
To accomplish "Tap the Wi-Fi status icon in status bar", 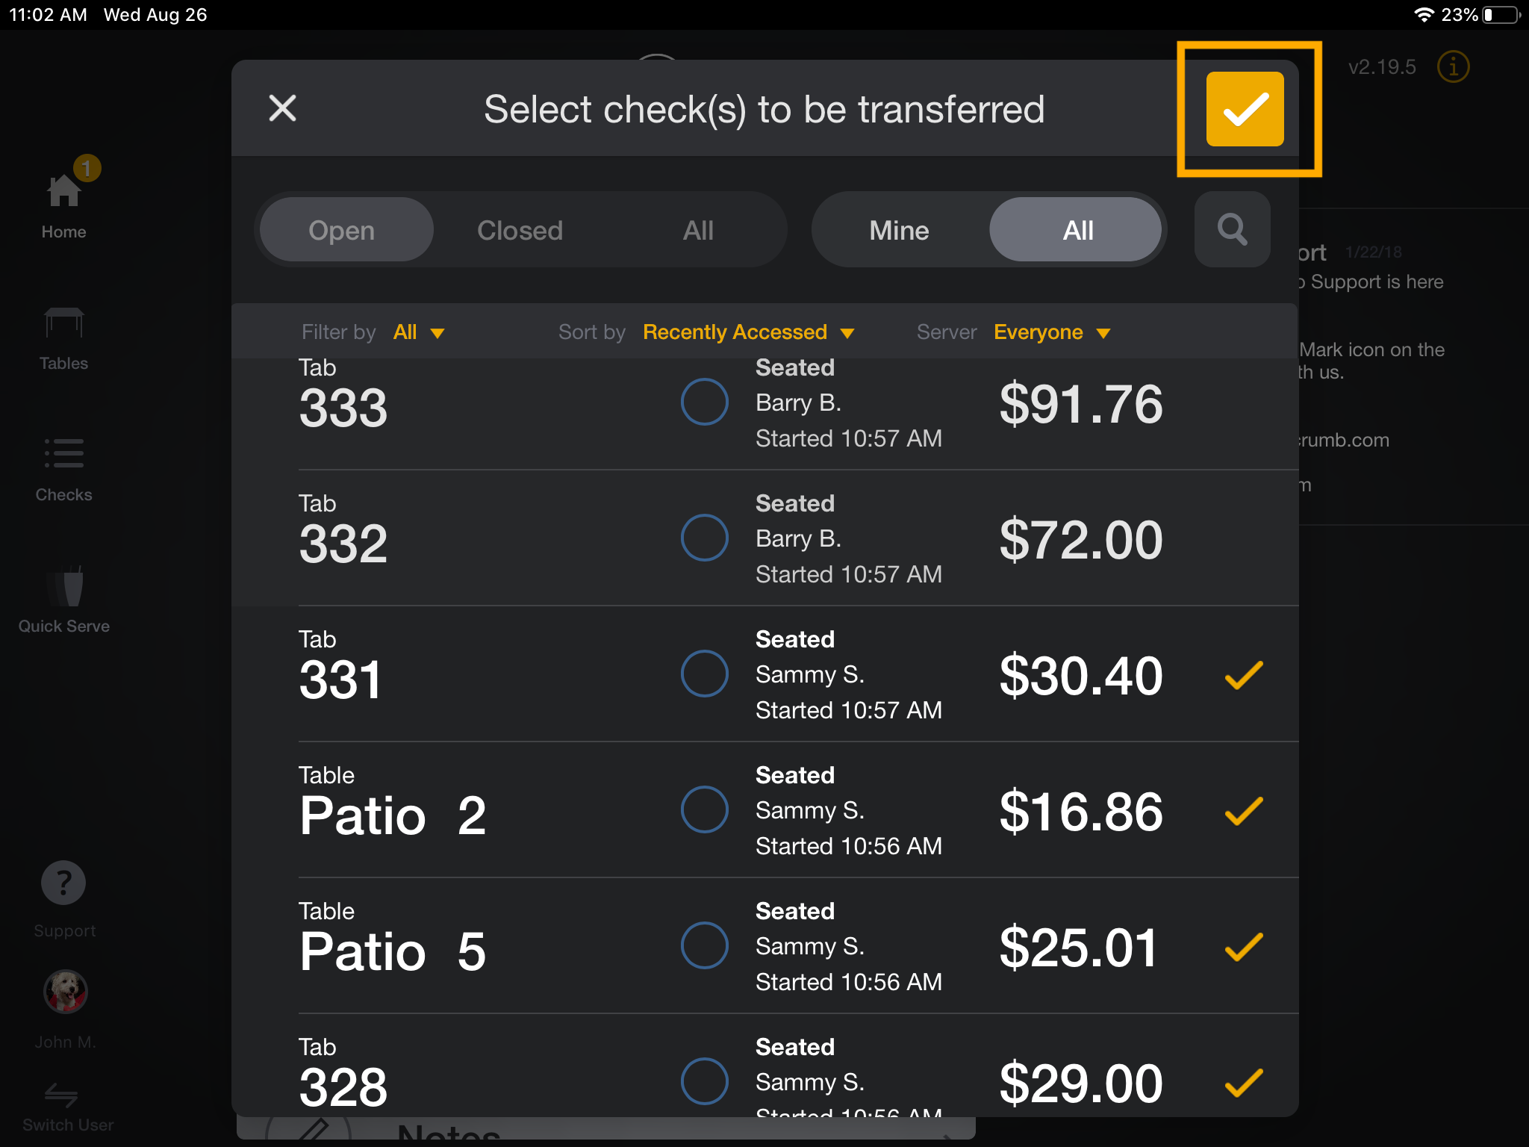I will tap(1424, 13).
